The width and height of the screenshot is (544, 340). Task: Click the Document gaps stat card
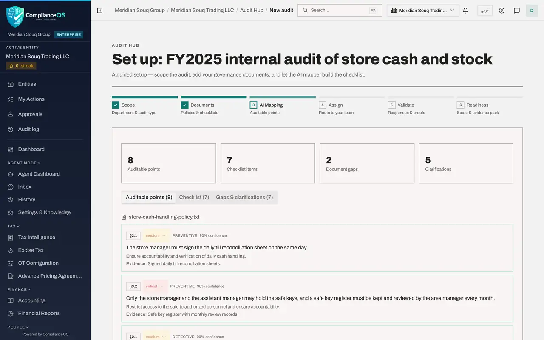coord(367,163)
